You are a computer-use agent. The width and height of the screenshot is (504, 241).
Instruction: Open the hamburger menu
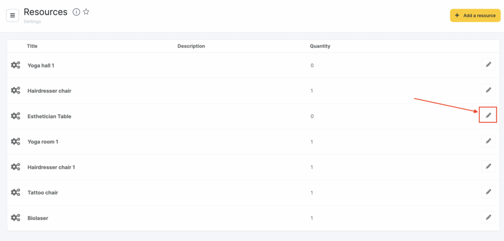pos(12,15)
